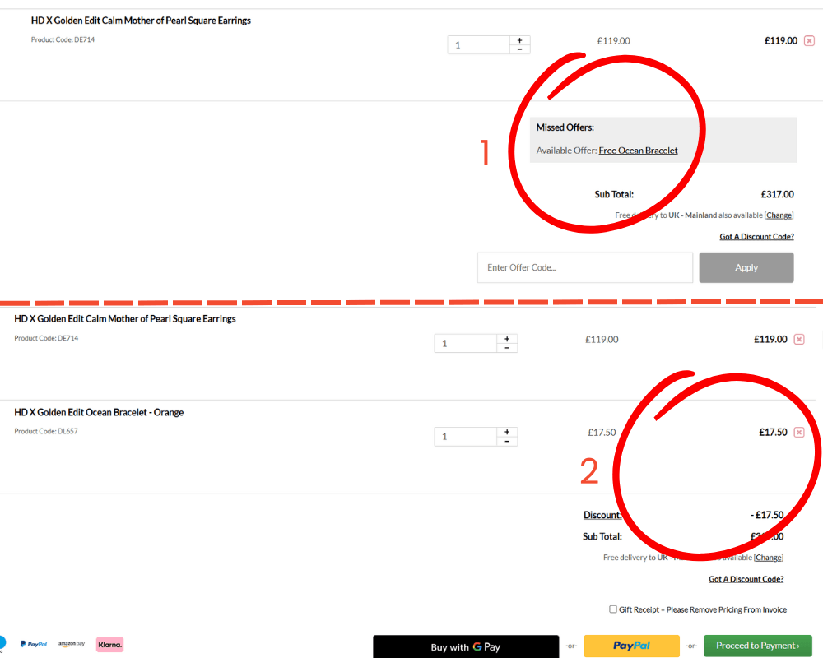Increase quantity of earrings above Missed Offers
823x658 pixels.
tap(519, 40)
